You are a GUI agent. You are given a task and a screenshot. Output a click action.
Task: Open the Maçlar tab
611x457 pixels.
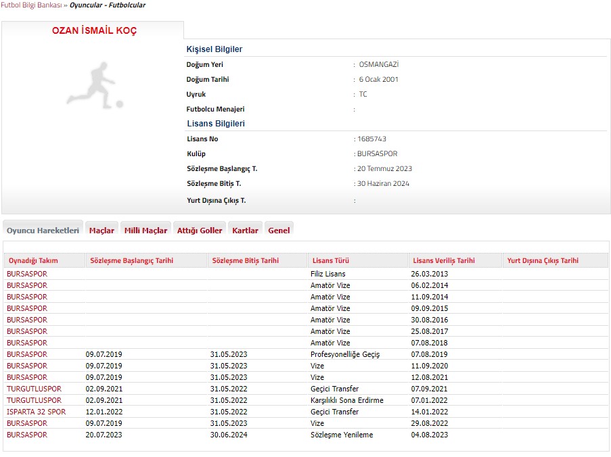pyautogui.click(x=101, y=231)
